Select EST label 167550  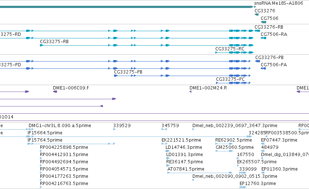245,155
